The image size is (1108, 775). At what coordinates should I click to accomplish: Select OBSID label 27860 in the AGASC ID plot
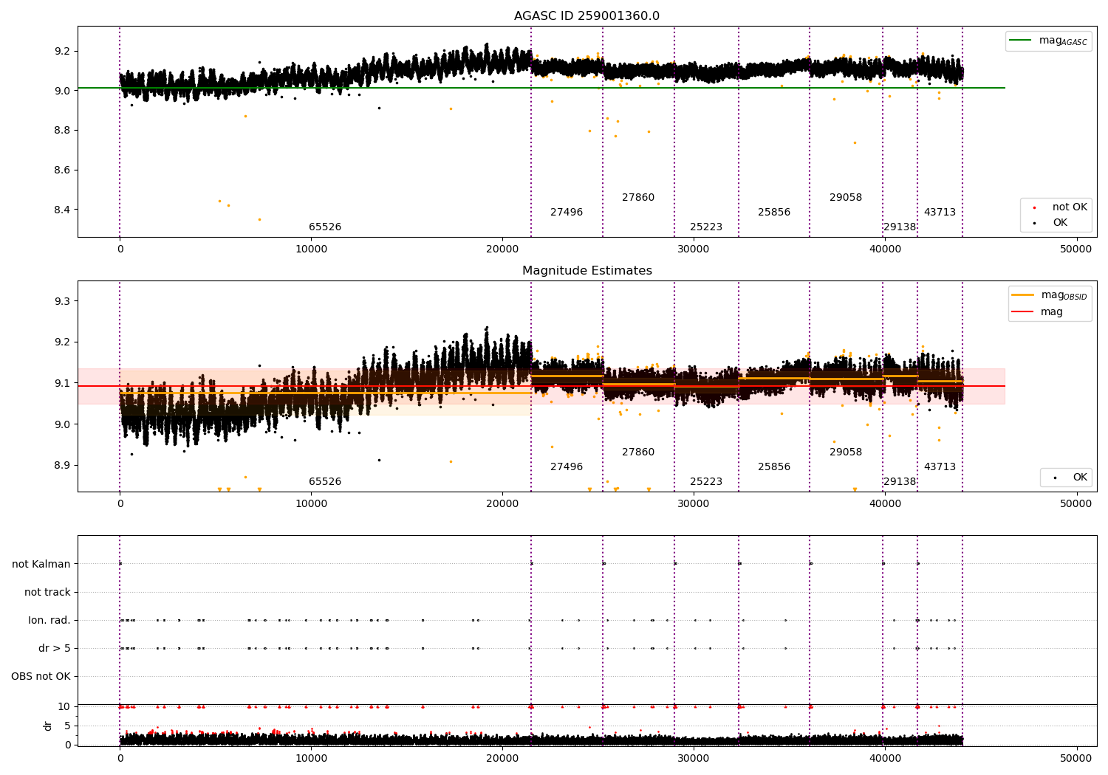click(638, 198)
